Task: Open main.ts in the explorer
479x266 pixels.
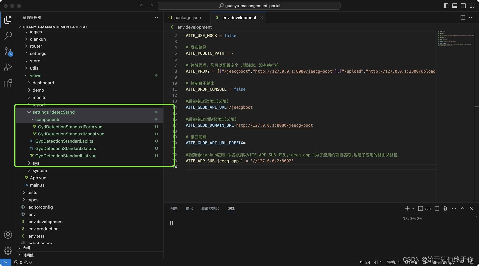Action: click(x=90, y=185)
